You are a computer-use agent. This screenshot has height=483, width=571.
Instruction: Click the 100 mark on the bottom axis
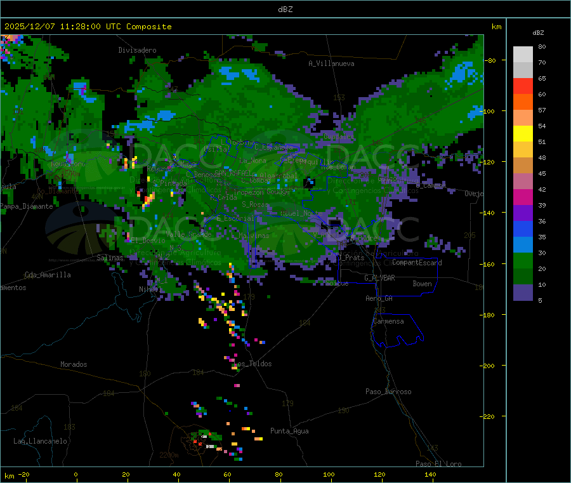pyautogui.click(x=329, y=474)
